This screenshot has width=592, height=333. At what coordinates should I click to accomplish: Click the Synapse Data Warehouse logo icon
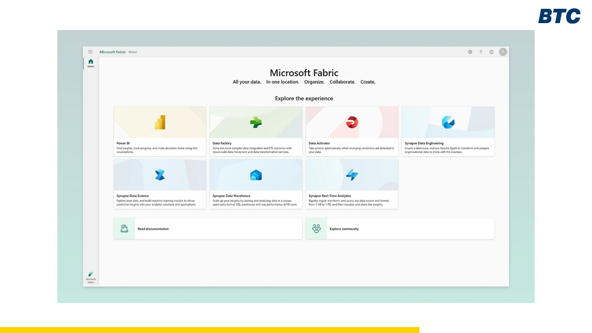click(x=256, y=175)
